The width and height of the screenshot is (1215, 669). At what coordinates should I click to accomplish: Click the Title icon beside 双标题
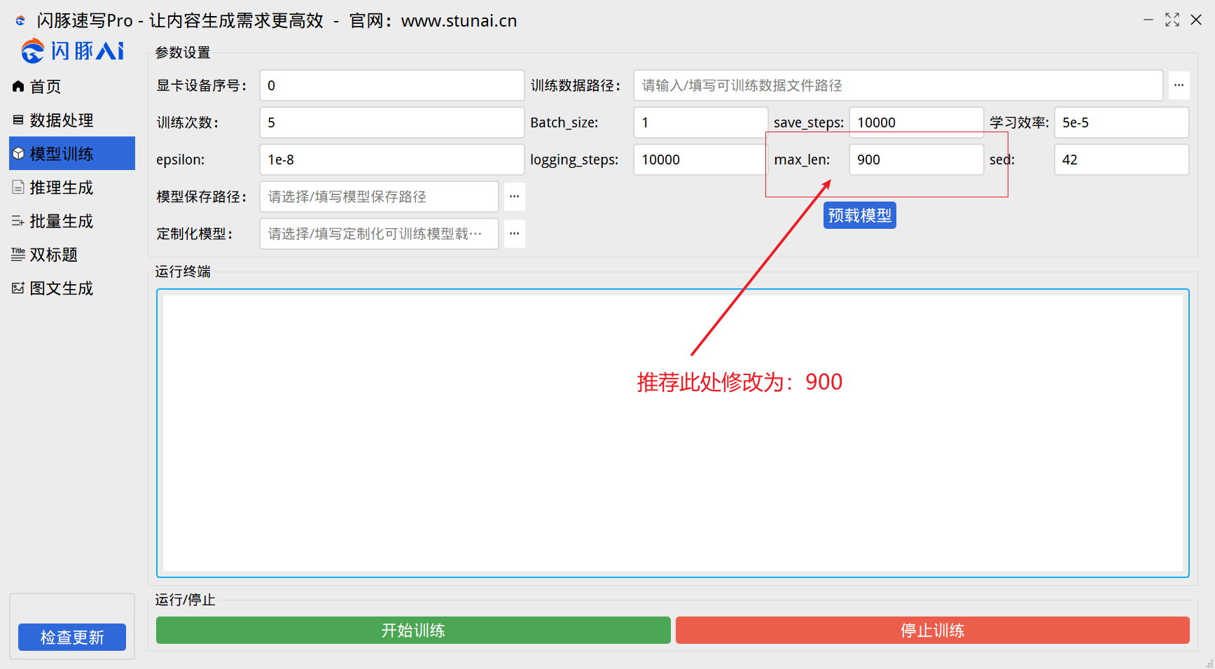[18, 254]
